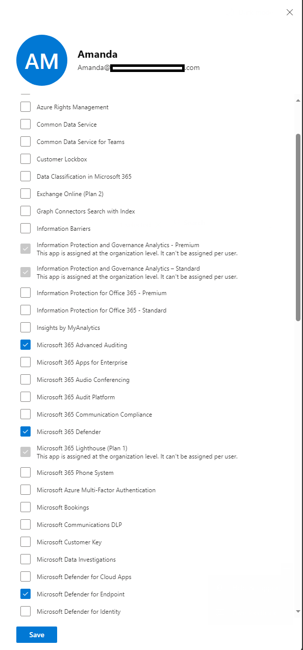The height and width of the screenshot is (650, 303).
Task: Click the Save button
Action: (36, 634)
